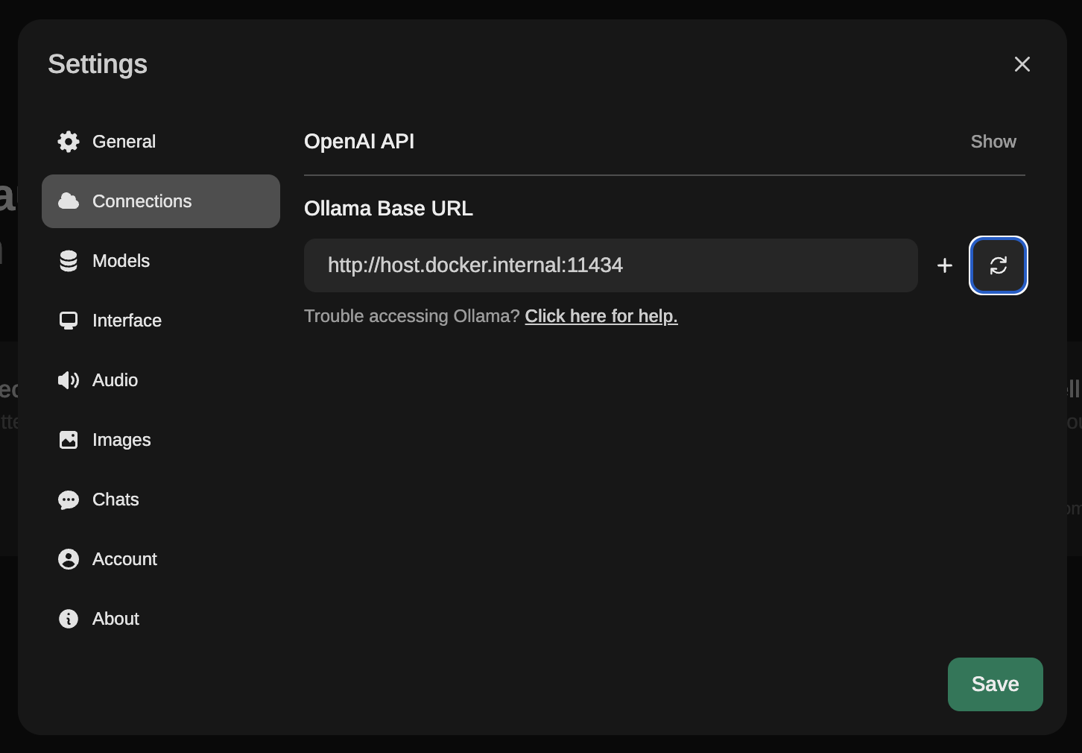1082x753 pixels.
Task: Save the connection settings
Action: (995, 684)
